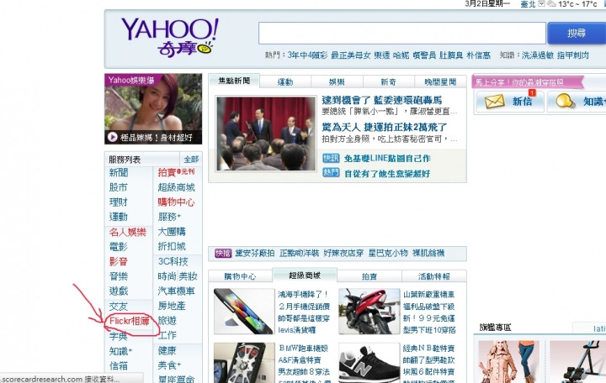Open the 免基礎LINE貼圖自己作 link
The width and height of the screenshot is (606, 383).
point(387,158)
